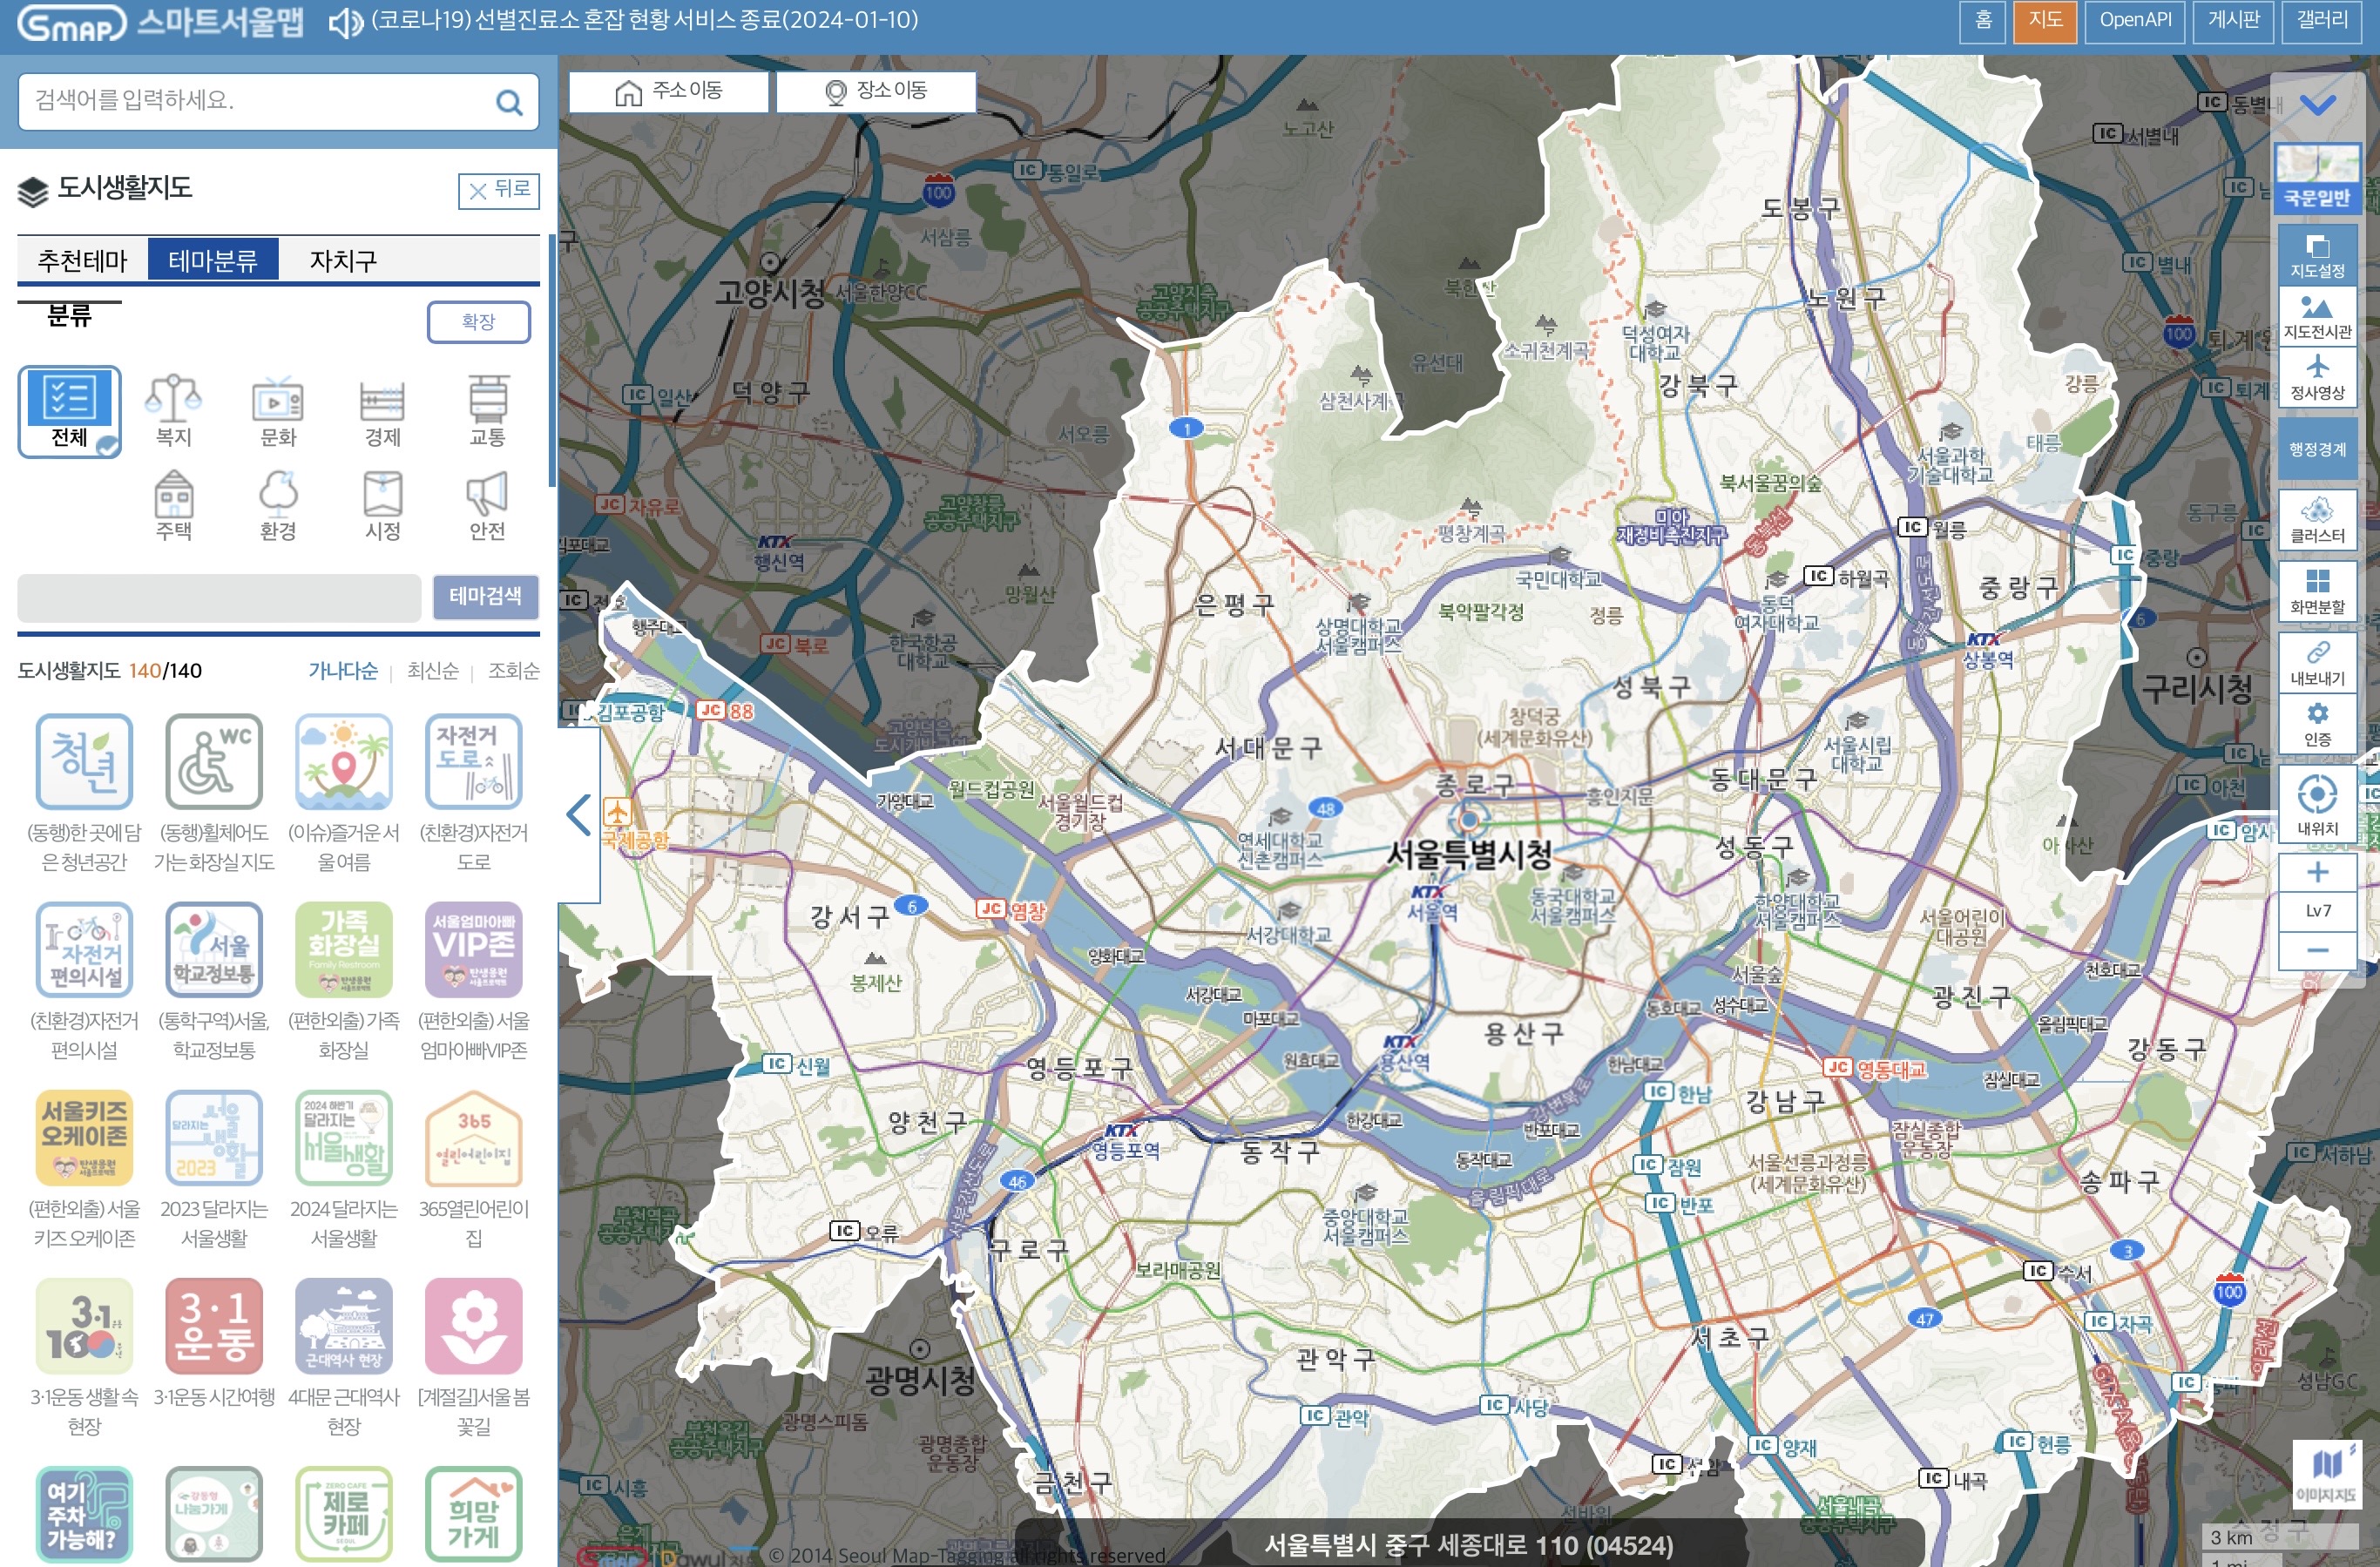Sort the list by 최신순

coord(432,671)
